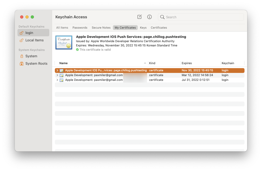262x171 pixels.
Task: Click the System Roots cabinet icon
Action: click(22, 64)
